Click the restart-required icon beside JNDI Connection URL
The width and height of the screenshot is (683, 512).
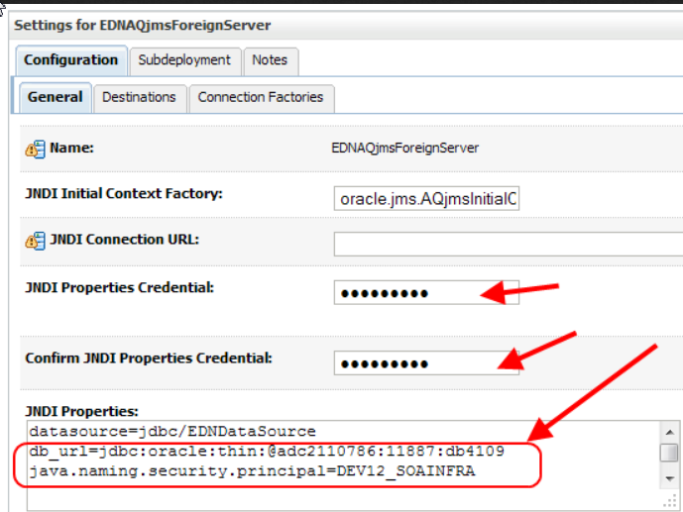(x=35, y=241)
